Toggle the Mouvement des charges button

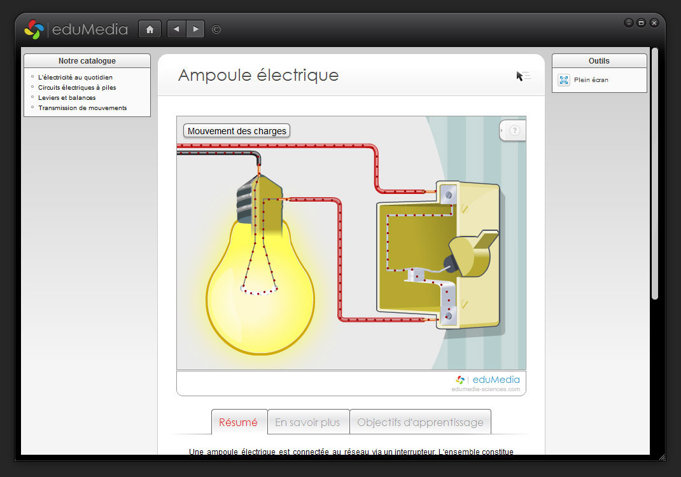[237, 131]
